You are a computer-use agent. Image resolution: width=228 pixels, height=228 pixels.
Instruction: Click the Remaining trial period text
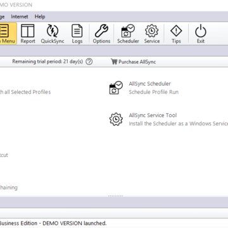(47, 61)
